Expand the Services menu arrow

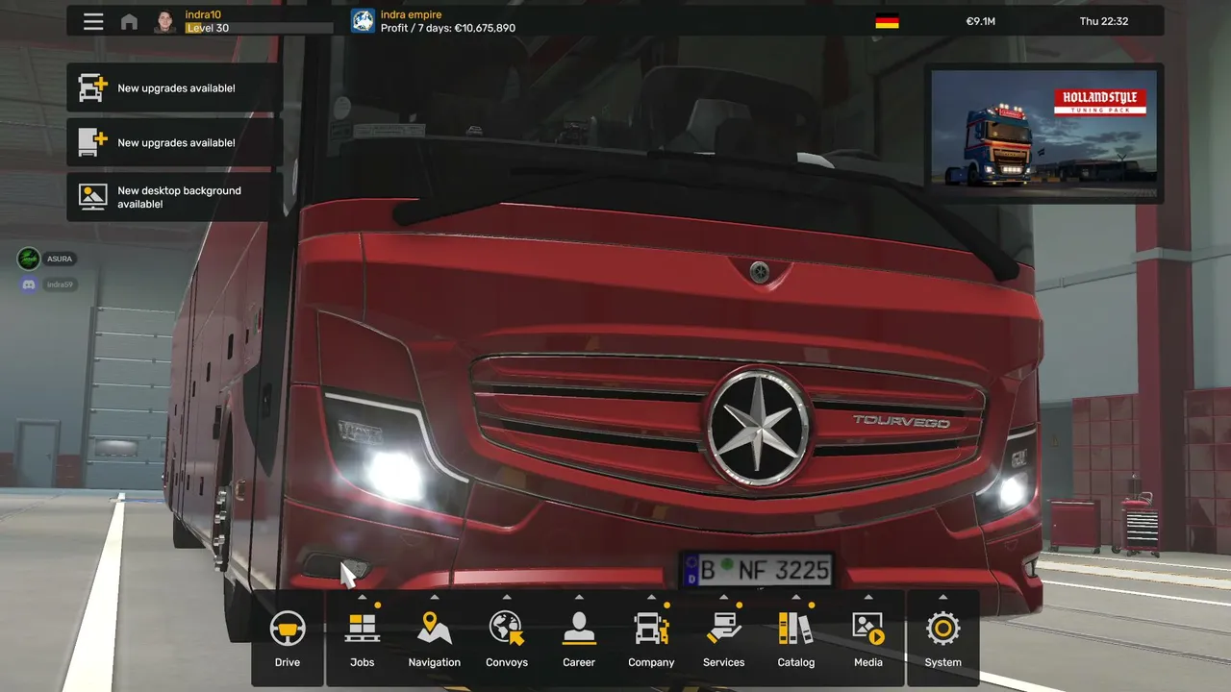coord(723,597)
